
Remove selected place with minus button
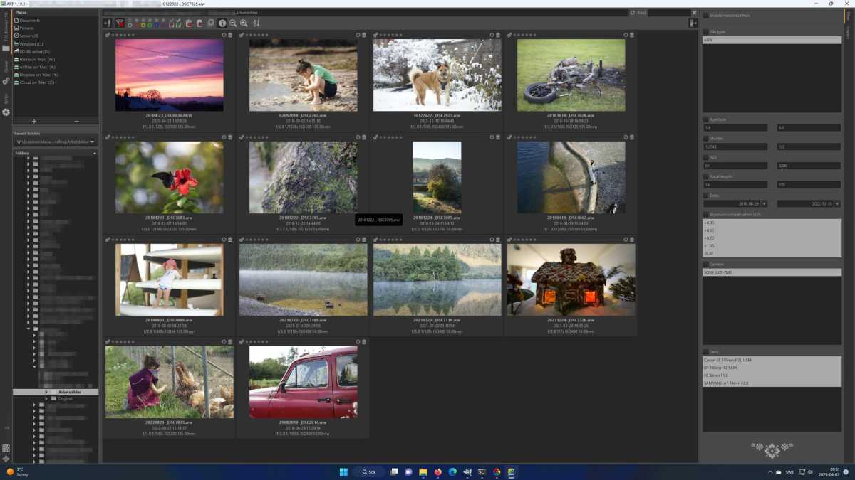pyautogui.click(x=77, y=122)
